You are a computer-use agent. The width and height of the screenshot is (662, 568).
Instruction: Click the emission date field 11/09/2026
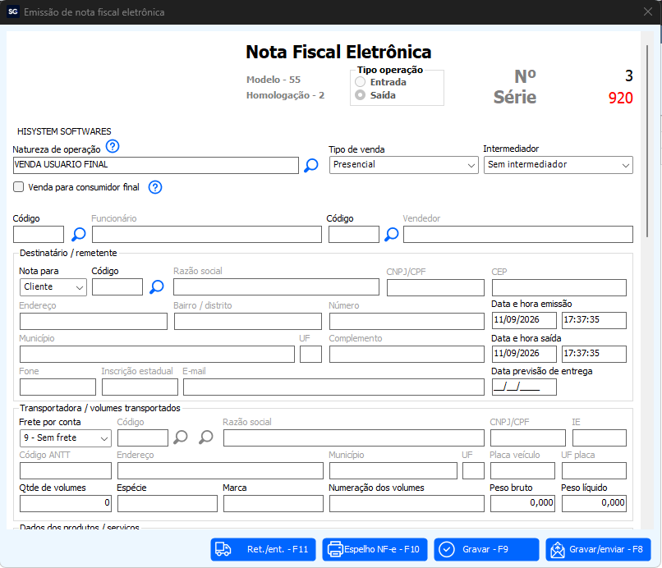pyautogui.click(x=524, y=320)
